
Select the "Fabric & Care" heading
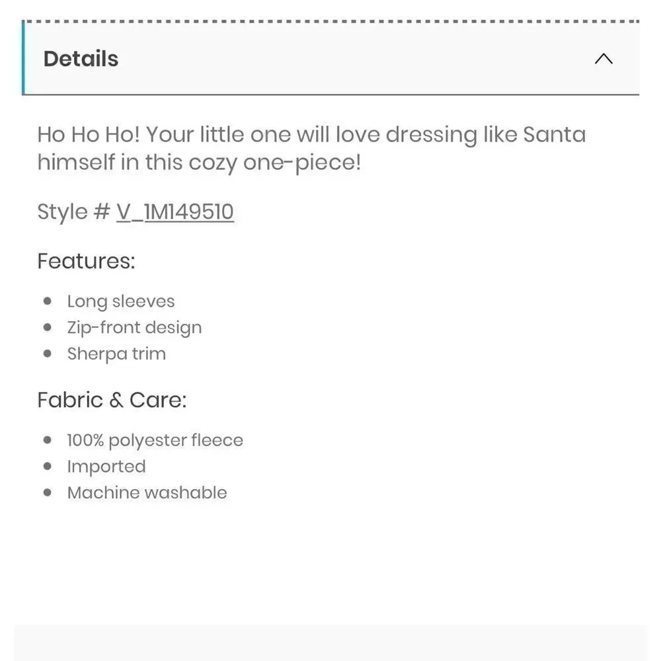[112, 400]
